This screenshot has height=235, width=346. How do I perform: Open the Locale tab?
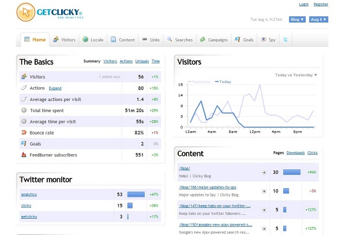93,40
